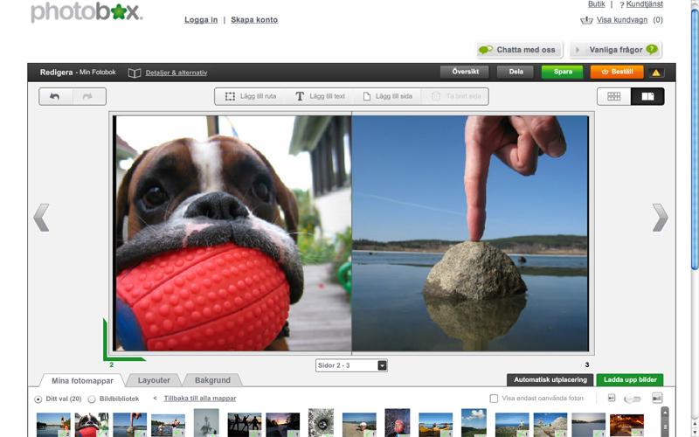Image resolution: width=699 pixels, height=437 pixels.
Task: Open the Bakgrund tab
Action: pyautogui.click(x=212, y=380)
